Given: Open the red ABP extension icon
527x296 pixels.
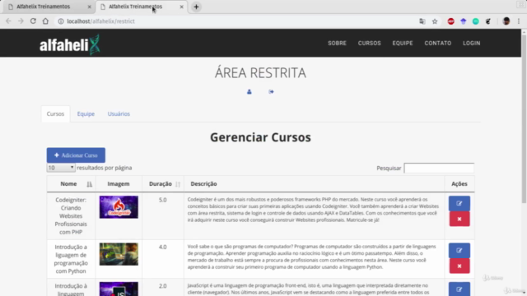Looking at the screenshot, I should click(x=451, y=21).
